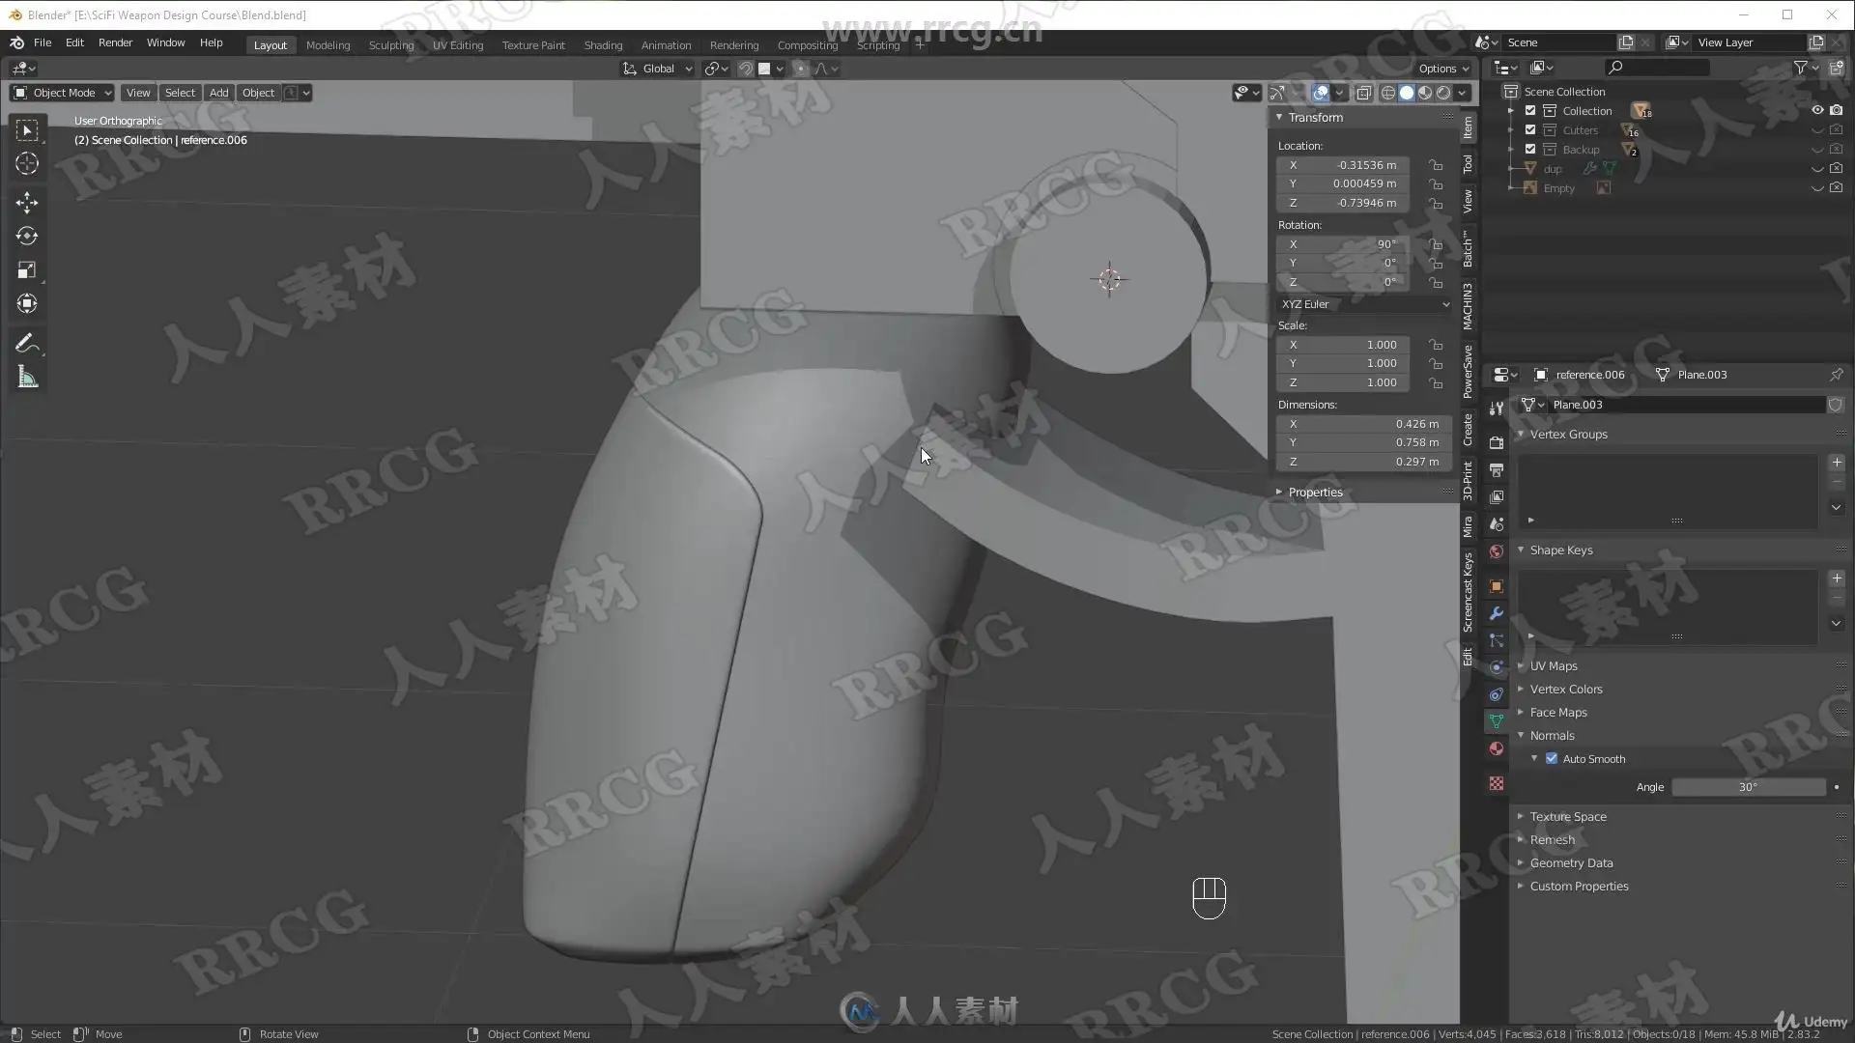
Task: Adjust the Auto Smooth Angle slider
Action: click(x=1748, y=787)
